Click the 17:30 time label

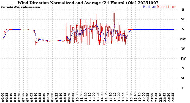coord(127,97)
